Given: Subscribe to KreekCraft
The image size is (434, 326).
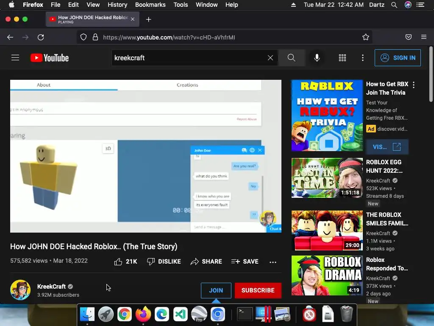Looking at the screenshot, I should tap(258, 290).
